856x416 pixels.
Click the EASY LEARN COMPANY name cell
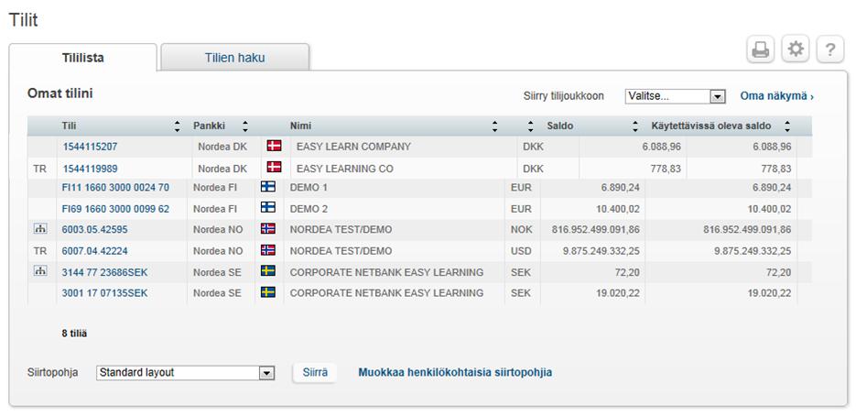(x=353, y=147)
